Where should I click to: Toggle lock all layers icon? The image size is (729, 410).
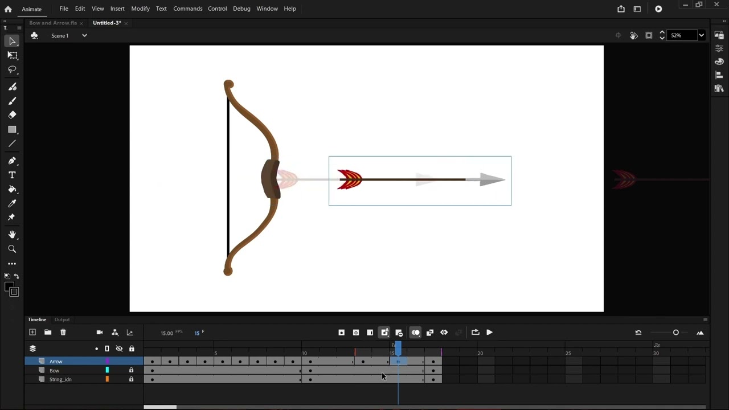pyautogui.click(x=132, y=348)
